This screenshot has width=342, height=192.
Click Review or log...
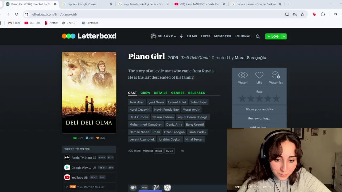(259, 118)
